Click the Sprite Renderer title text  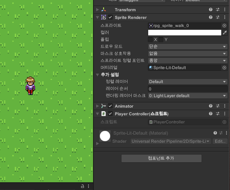(x=131, y=18)
